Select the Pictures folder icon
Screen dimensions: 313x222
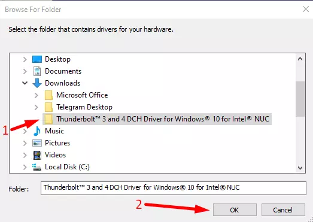tap(37, 143)
